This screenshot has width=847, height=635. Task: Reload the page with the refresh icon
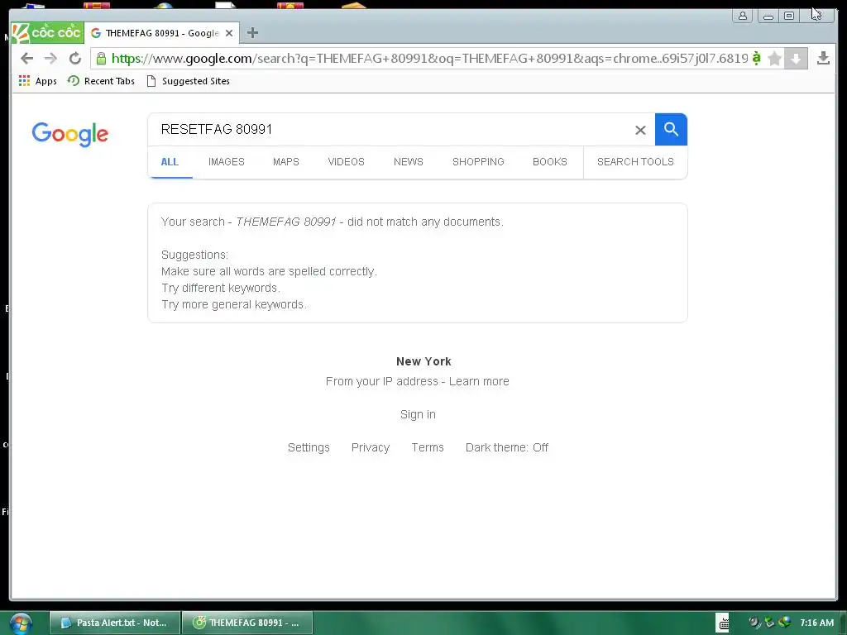[x=75, y=59]
